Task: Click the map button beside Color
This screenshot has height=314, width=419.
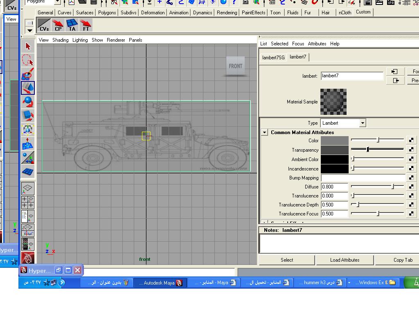Action: 411,140
